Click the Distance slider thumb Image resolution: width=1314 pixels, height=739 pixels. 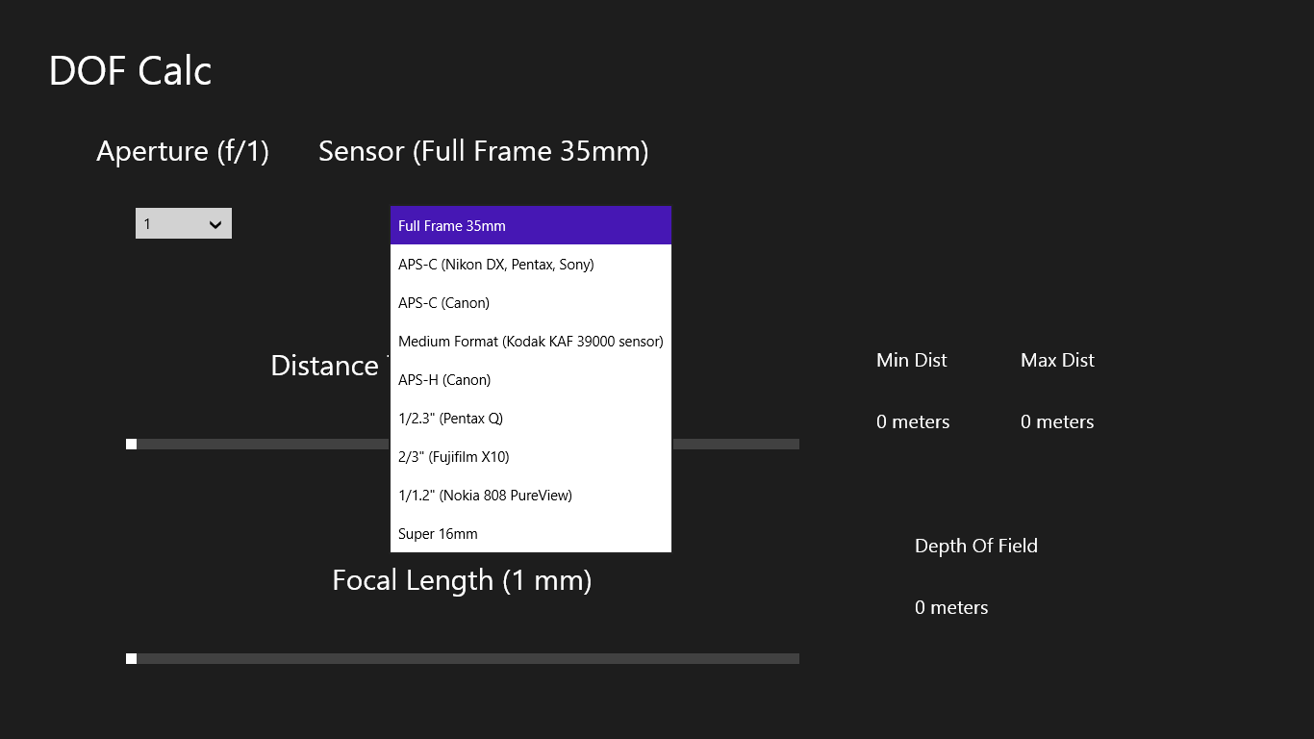(131, 444)
